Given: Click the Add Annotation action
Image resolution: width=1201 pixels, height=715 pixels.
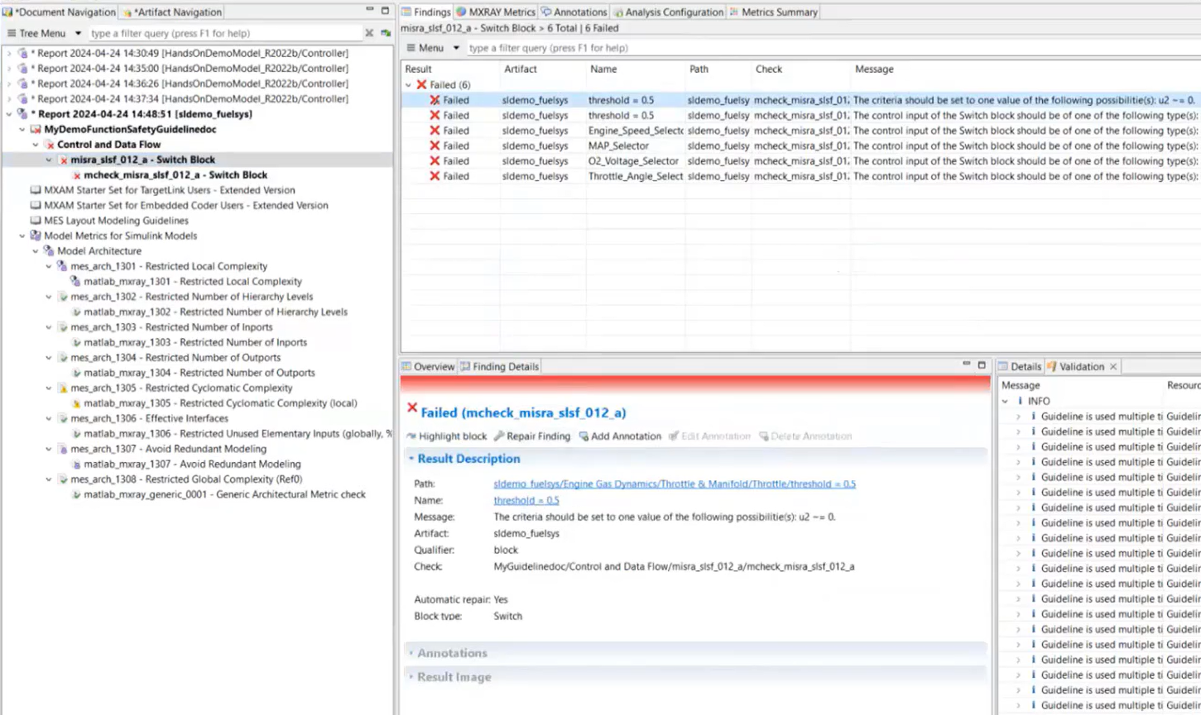Looking at the screenshot, I should pyautogui.click(x=619, y=436).
